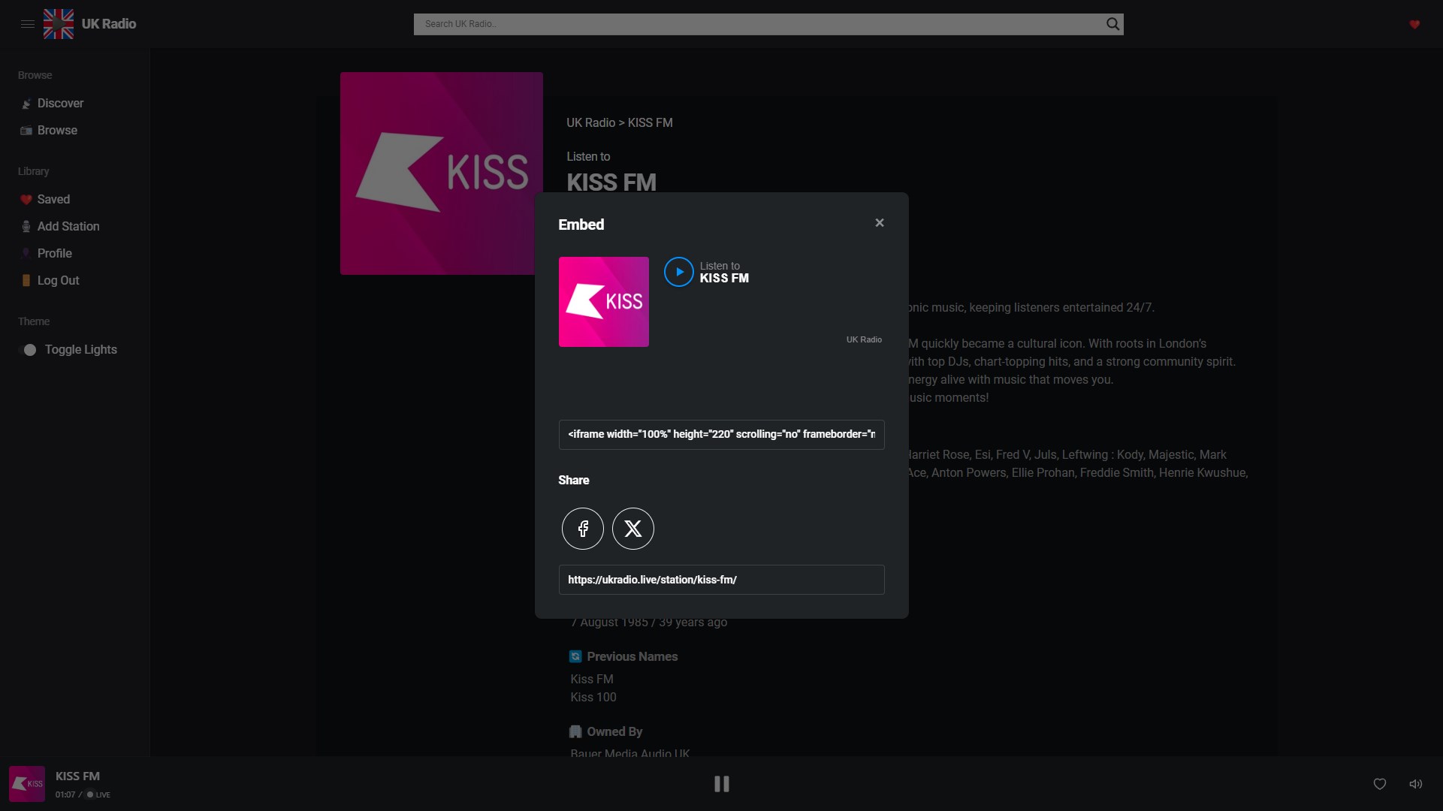Mute audio with the speaker icon

[1415, 784]
